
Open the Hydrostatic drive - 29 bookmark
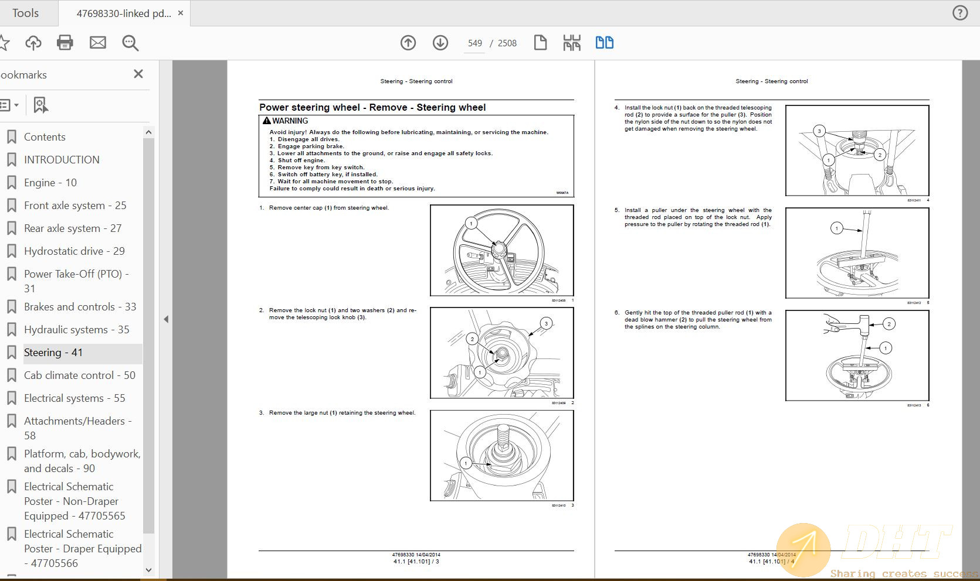click(74, 251)
